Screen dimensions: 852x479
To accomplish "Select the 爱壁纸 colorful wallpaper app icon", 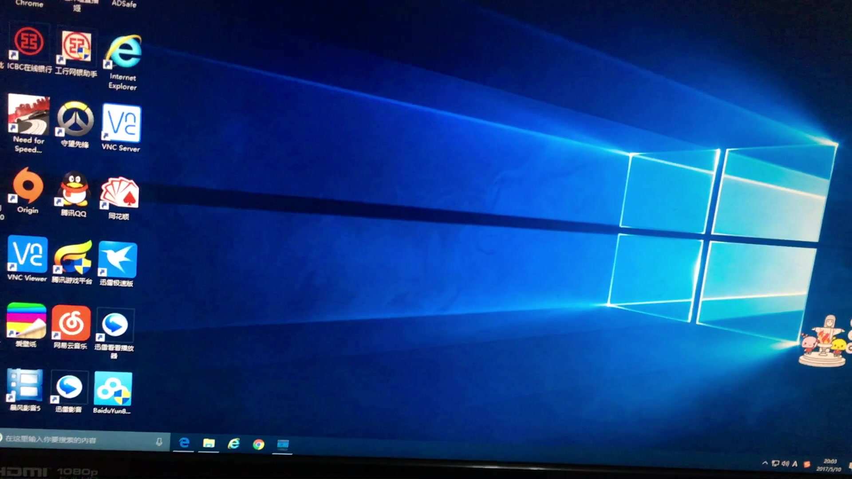I will pos(26,325).
